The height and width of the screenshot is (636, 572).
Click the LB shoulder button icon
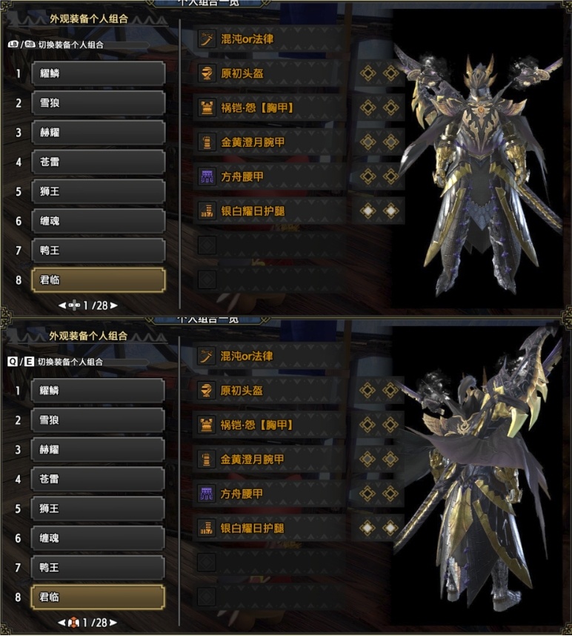[13, 44]
